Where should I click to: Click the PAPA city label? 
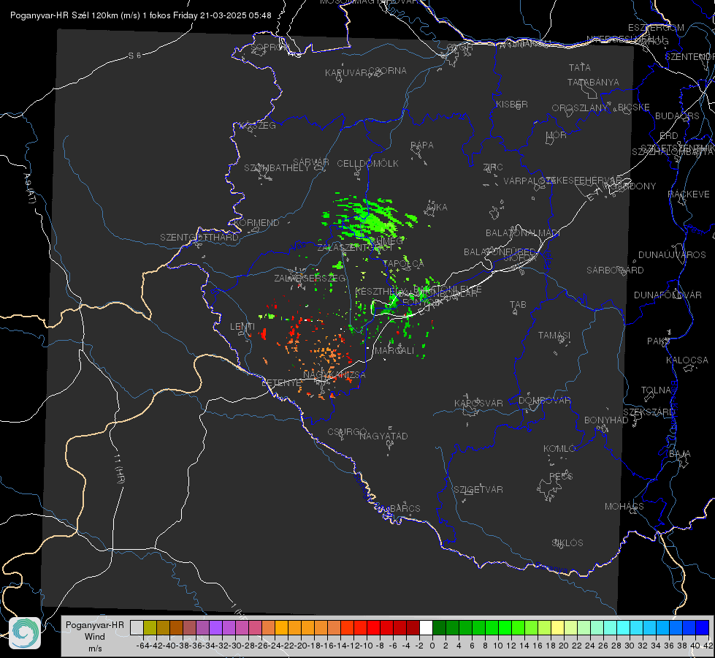422,145
